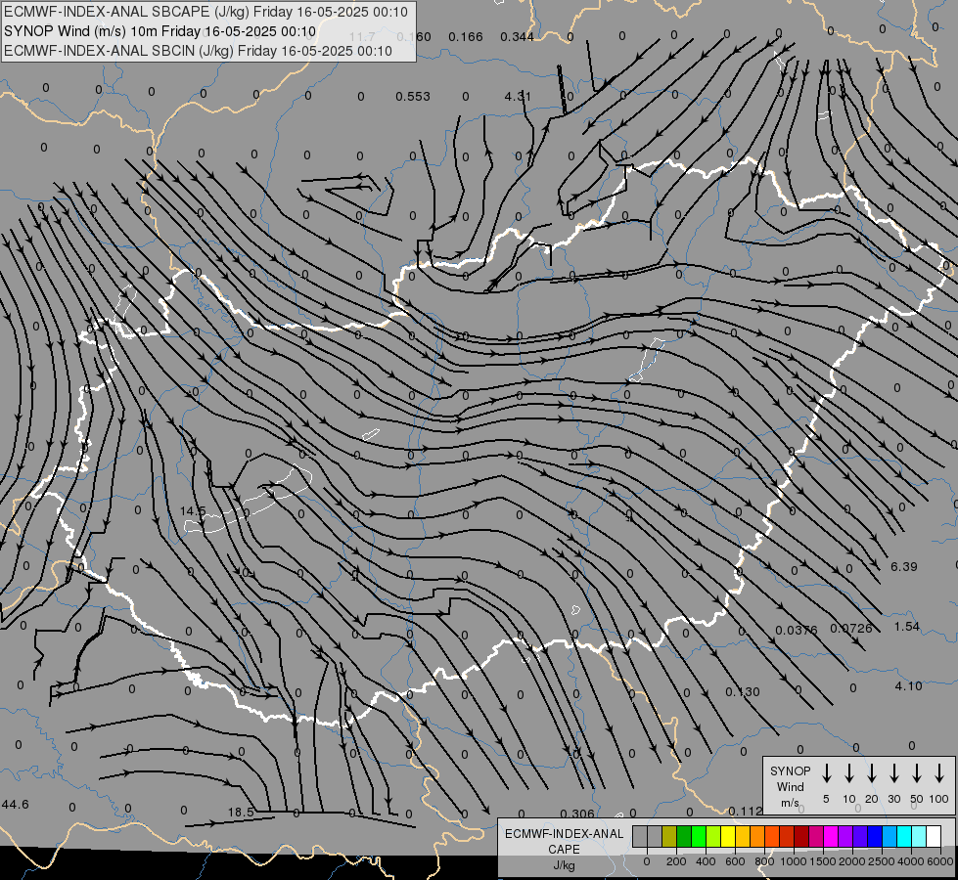
Task: Click the 0.130 value
Action: tap(743, 692)
